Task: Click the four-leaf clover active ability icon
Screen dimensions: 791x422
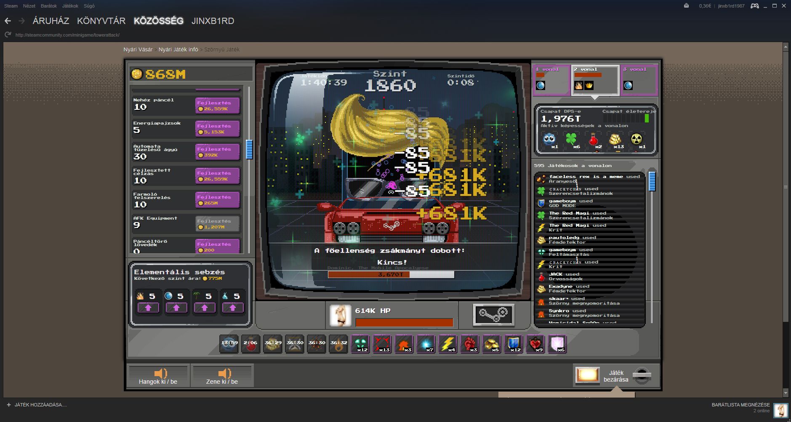Action: (x=571, y=139)
